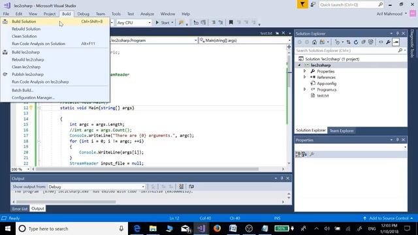This screenshot has width=418, height=235.
Task: Click the increase indent toolbar icon
Action: [203, 23]
